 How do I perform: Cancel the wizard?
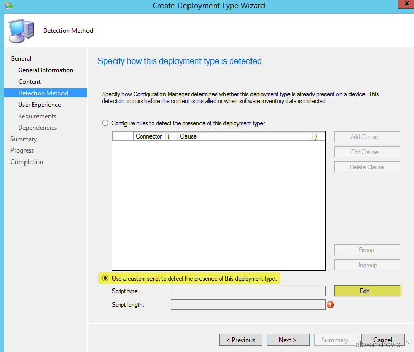click(x=383, y=340)
